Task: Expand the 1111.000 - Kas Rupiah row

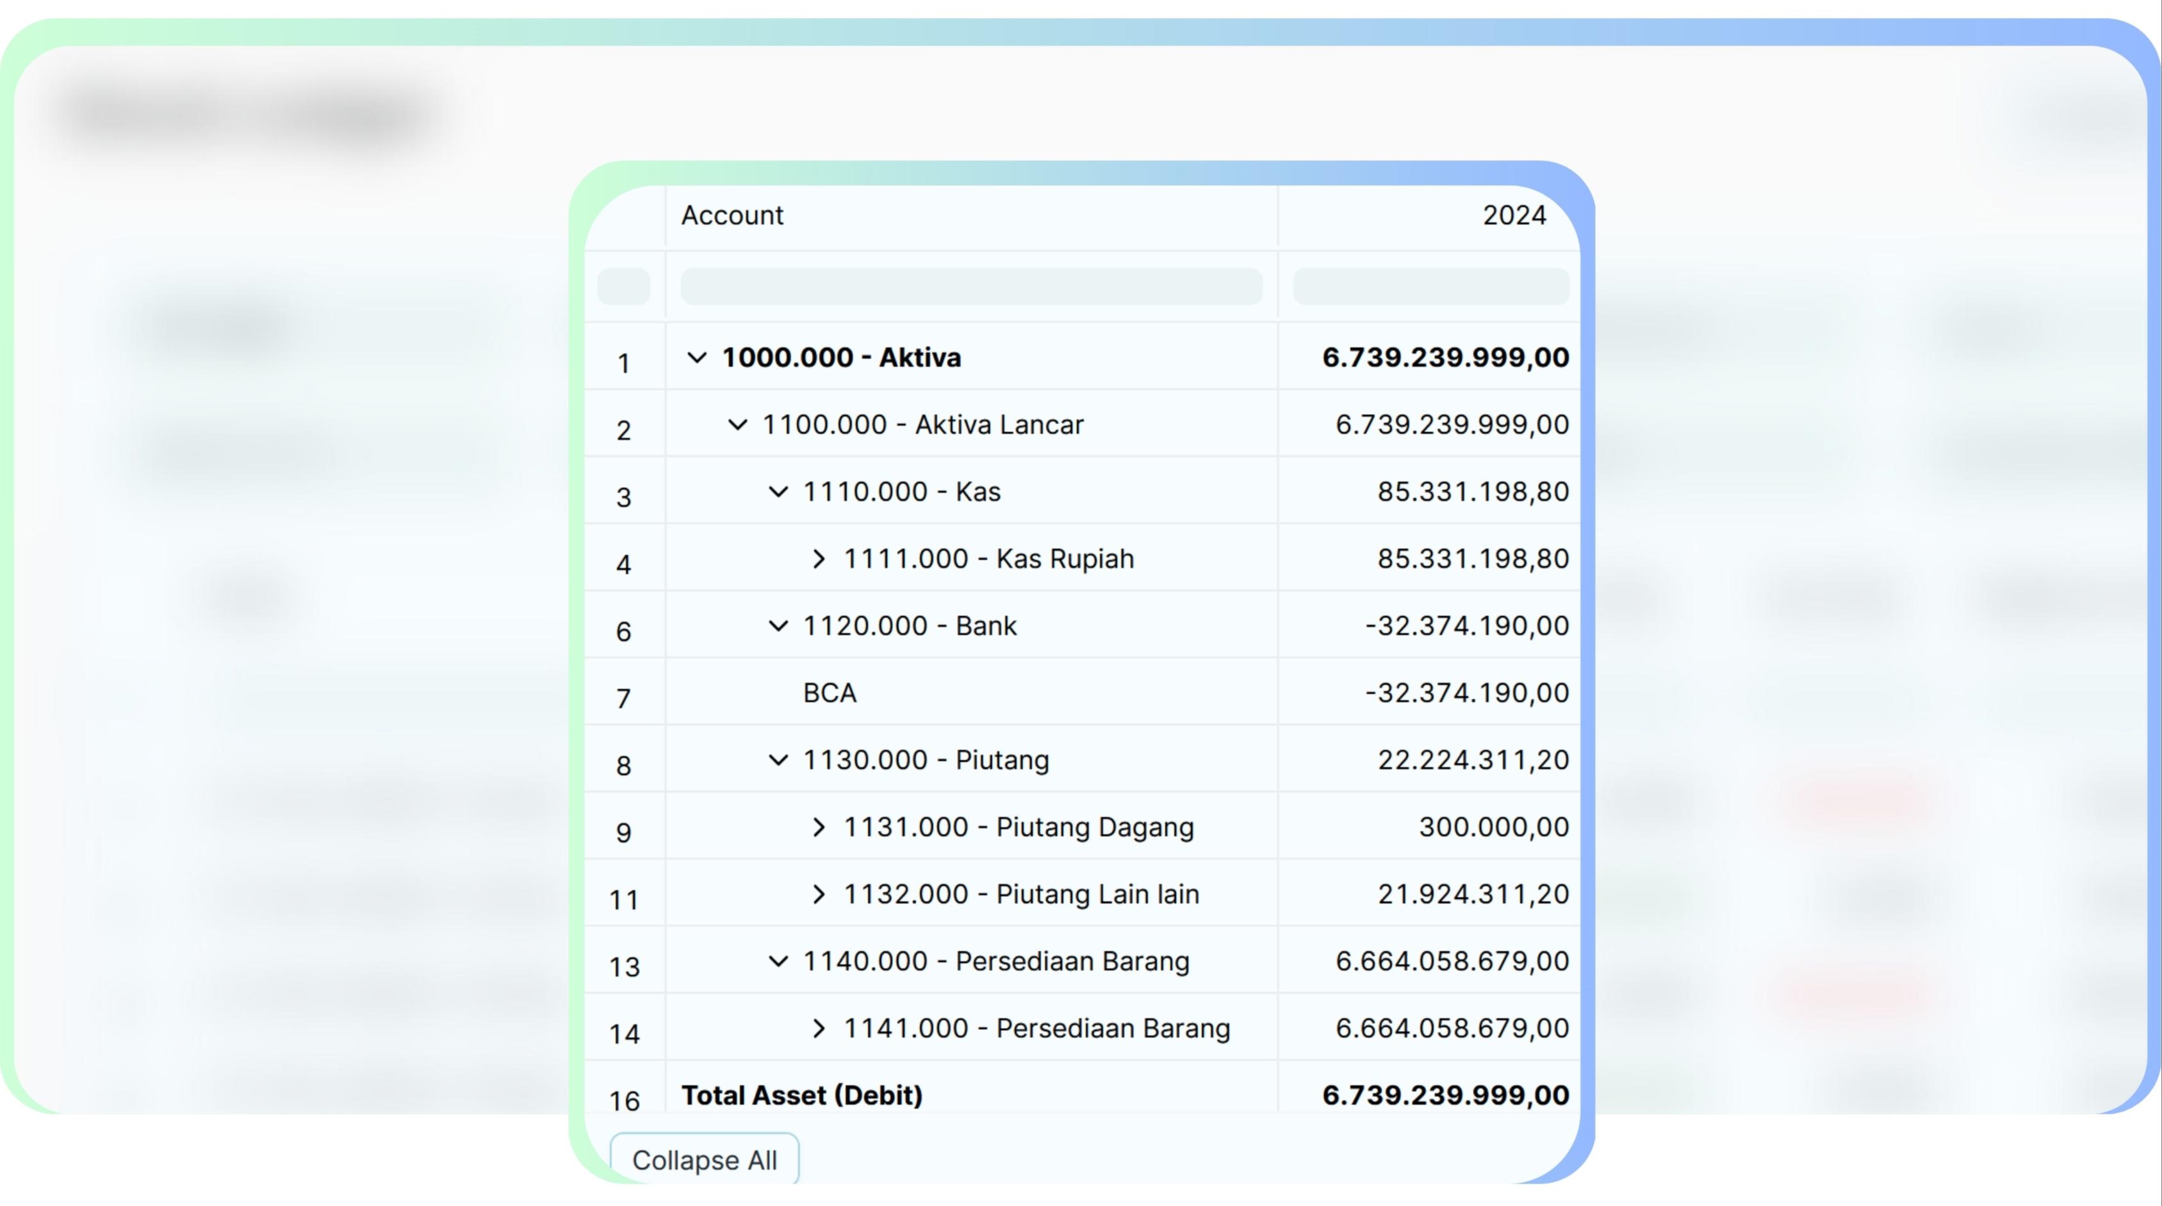Action: (x=818, y=559)
